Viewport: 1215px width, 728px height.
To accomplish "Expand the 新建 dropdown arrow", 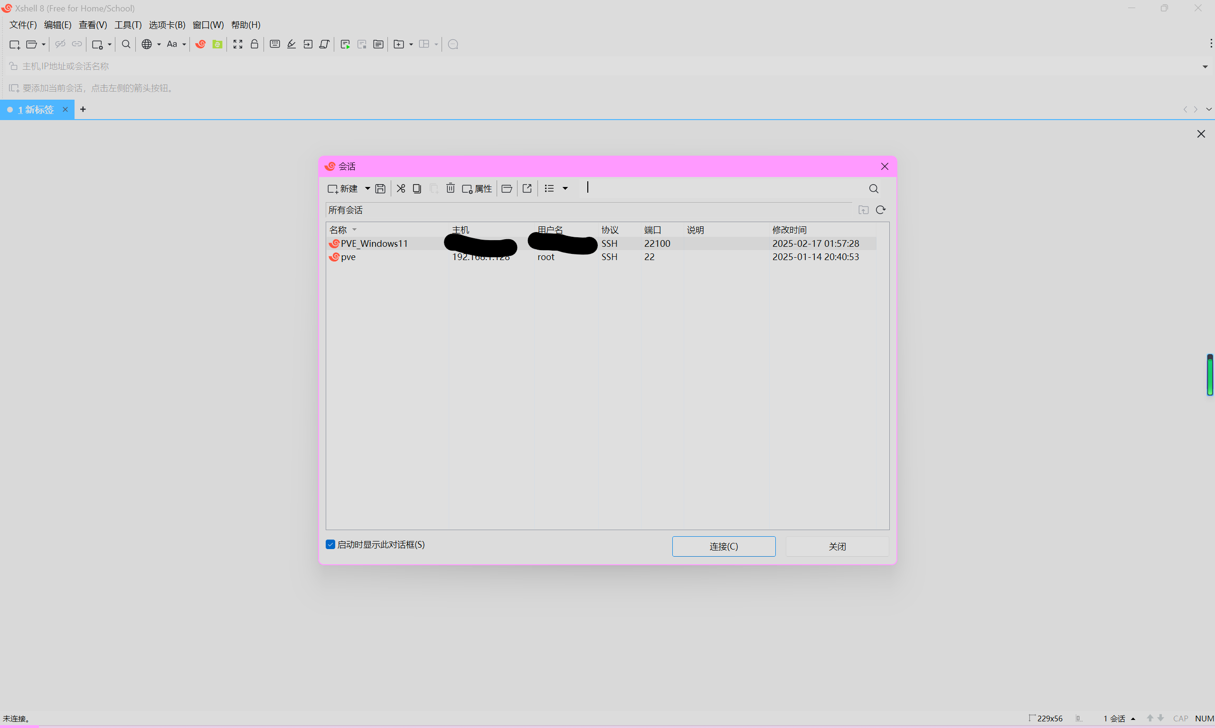I will (367, 188).
